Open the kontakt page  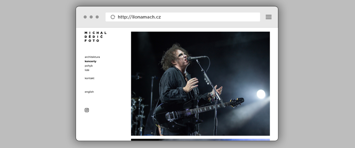(x=90, y=78)
